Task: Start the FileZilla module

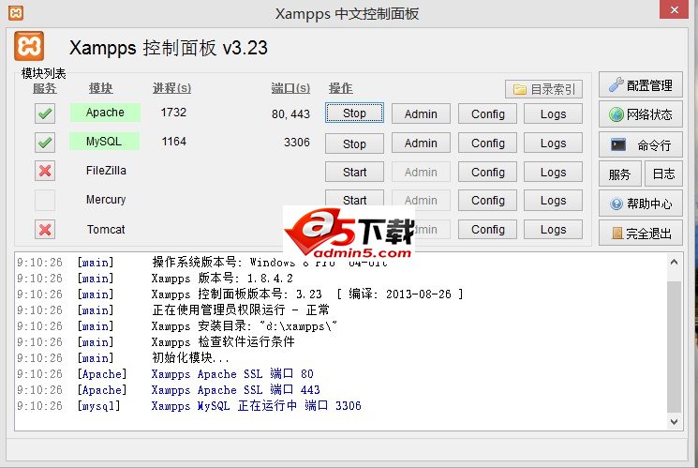Action: pos(354,172)
